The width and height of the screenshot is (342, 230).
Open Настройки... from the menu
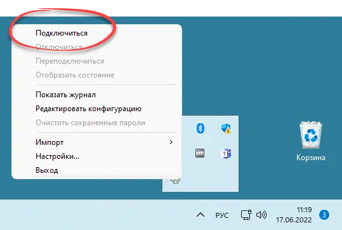pyautogui.click(x=96, y=156)
